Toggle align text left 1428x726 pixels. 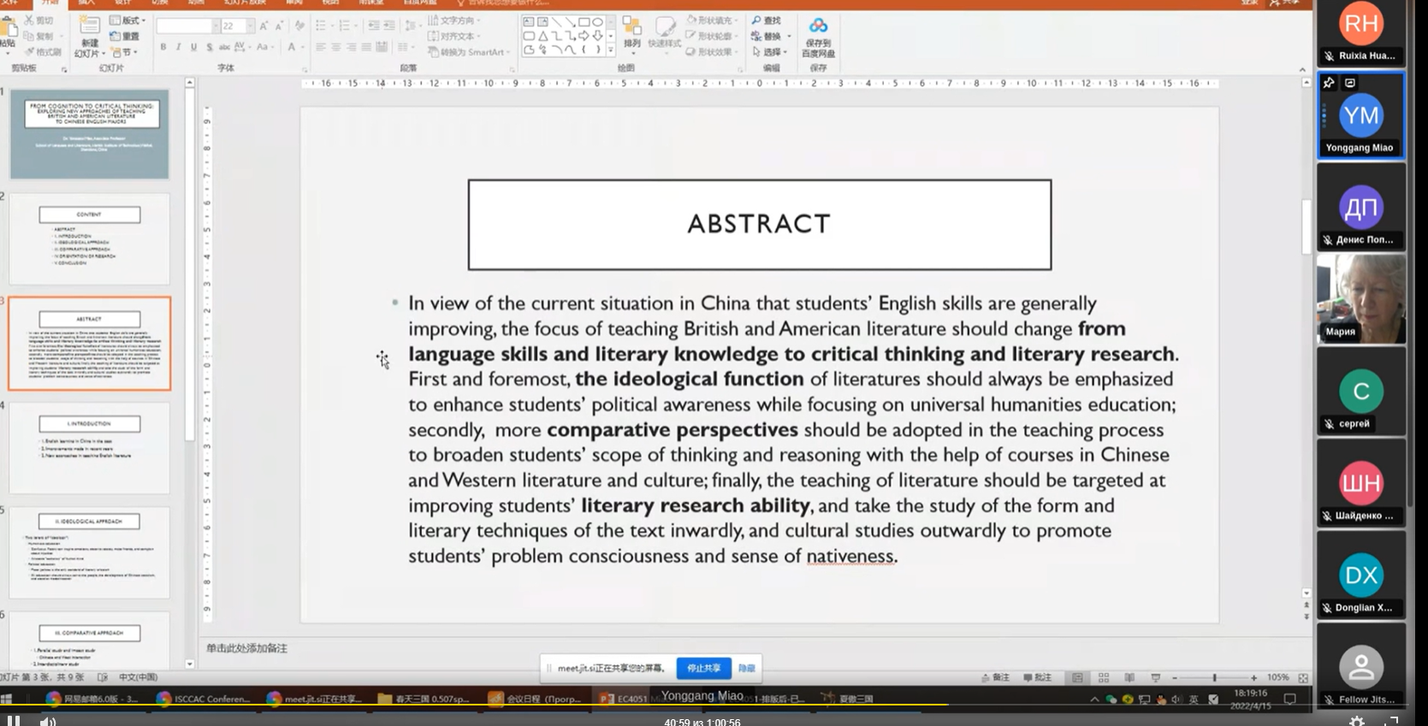click(x=321, y=47)
